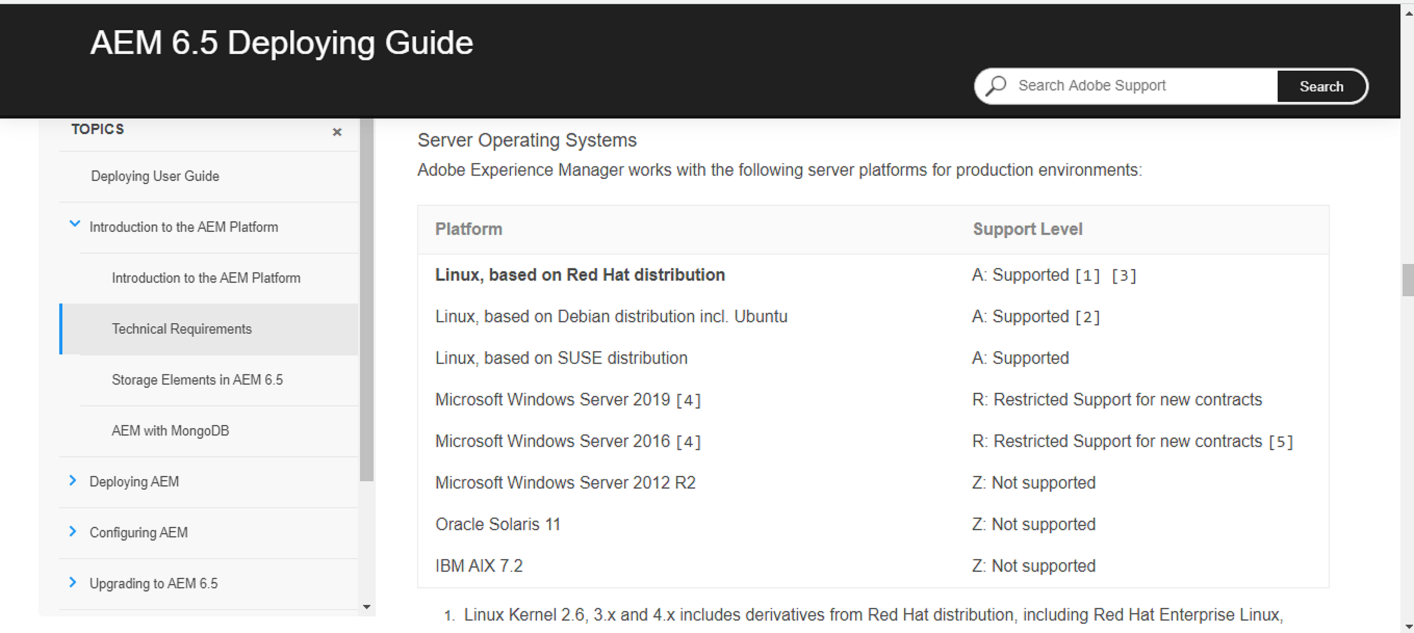Click A: Supported [2] in the Debian row

click(x=1036, y=316)
